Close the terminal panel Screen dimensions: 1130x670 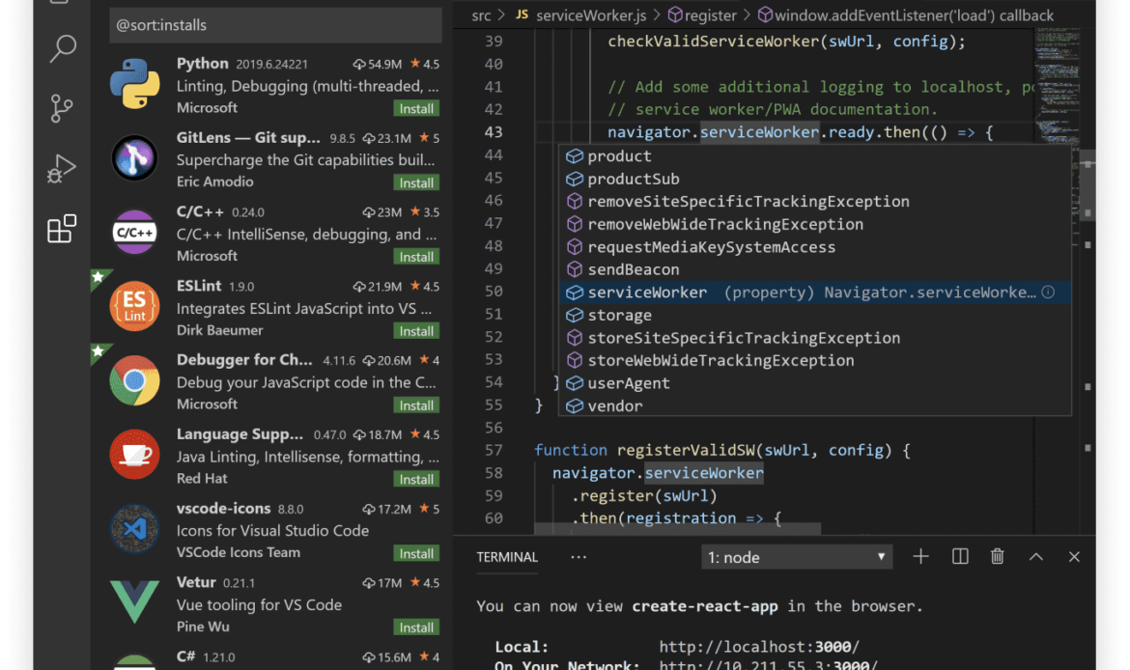pyautogui.click(x=1074, y=557)
